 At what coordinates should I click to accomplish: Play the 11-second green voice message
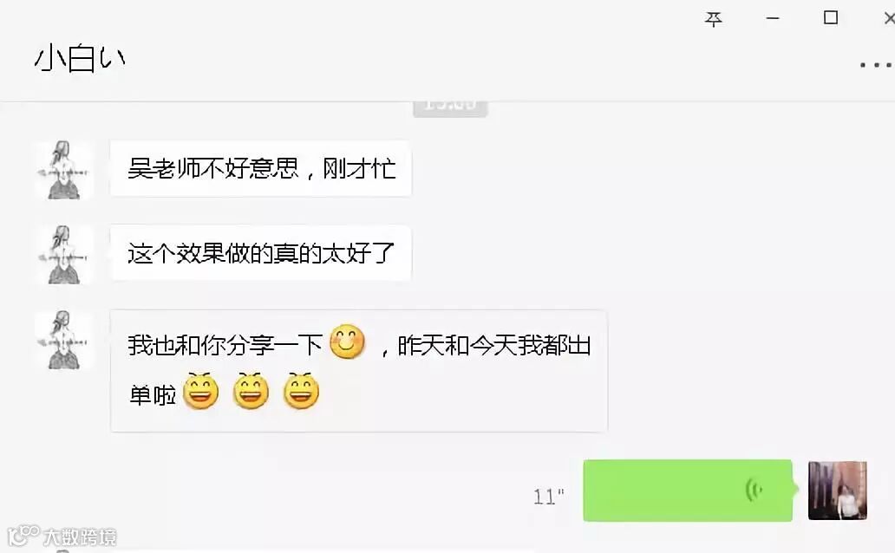click(x=688, y=491)
